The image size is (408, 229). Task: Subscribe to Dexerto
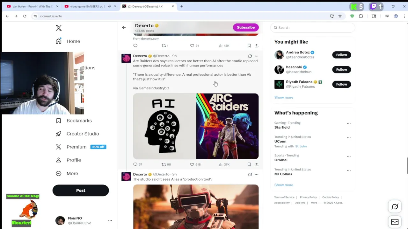[246, 27]
